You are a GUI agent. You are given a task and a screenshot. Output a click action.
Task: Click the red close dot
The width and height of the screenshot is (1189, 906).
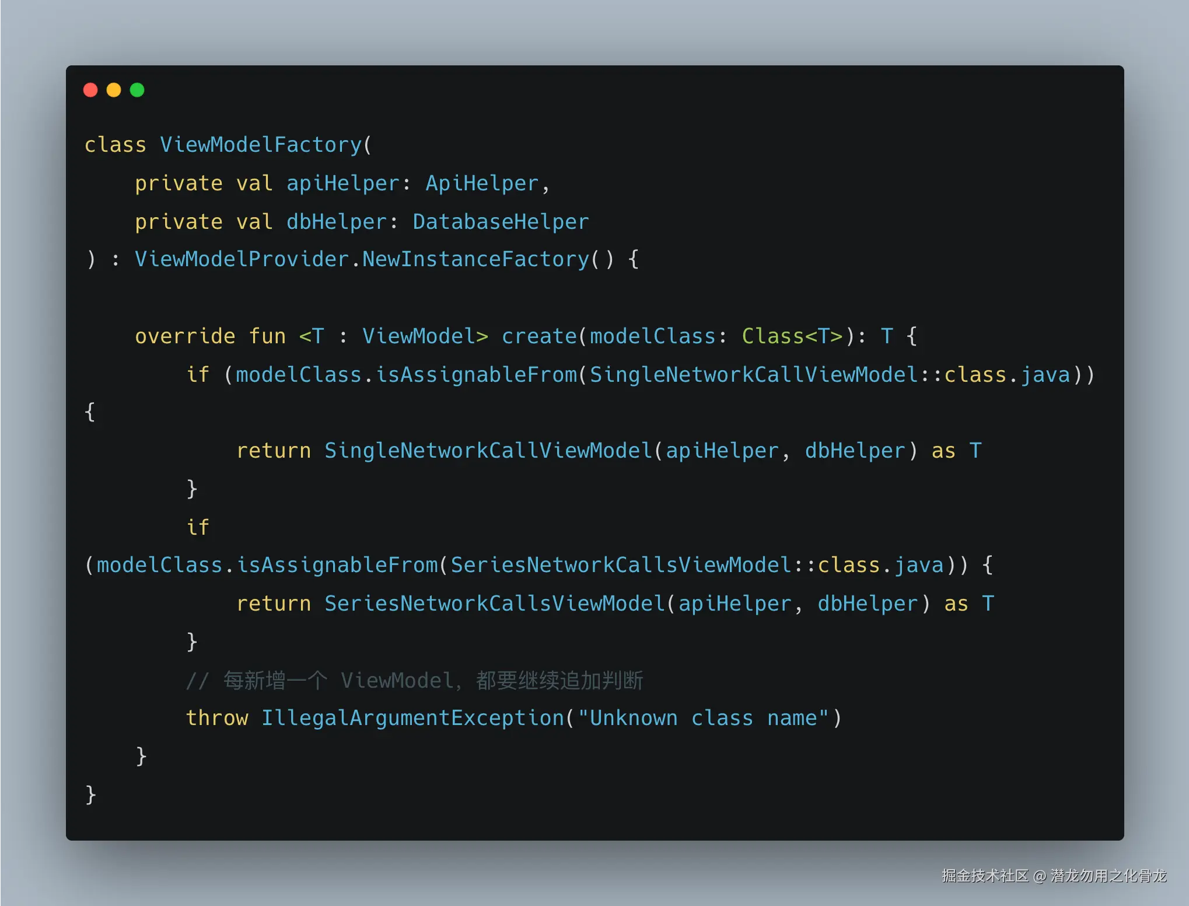(90, 90)
